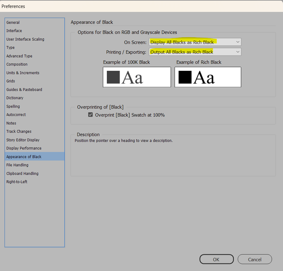Click the Description text 'Position the pointer...'
This screenshot has width=283, height=271.
(x=124, y=141)
